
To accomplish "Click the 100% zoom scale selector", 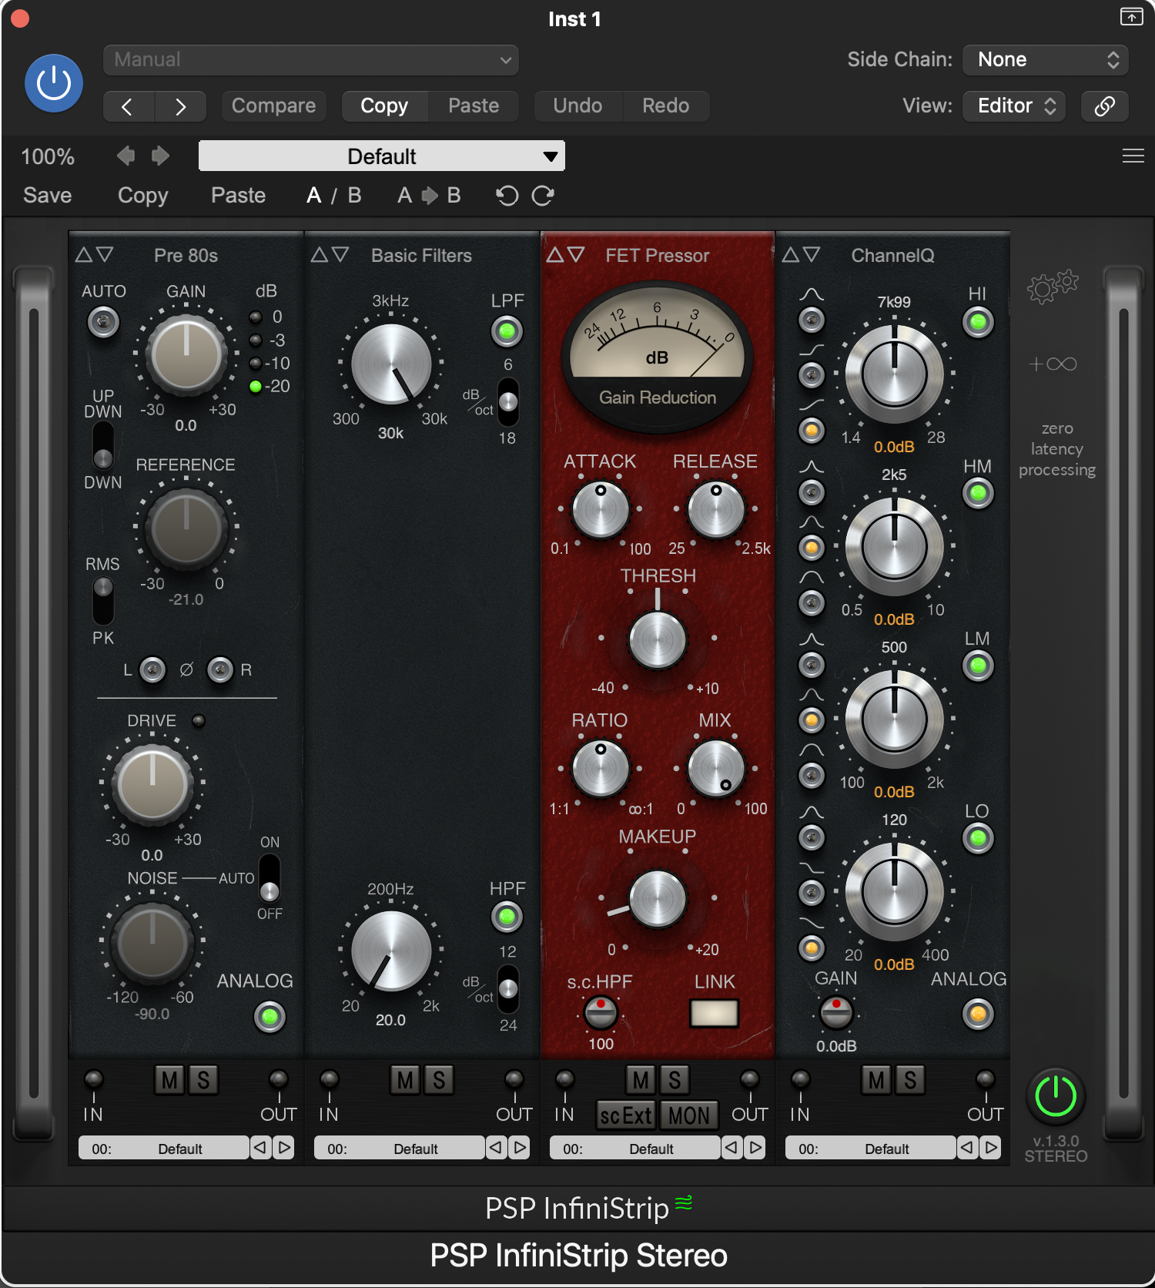I will pyautogui.click(x=48, y=157).
